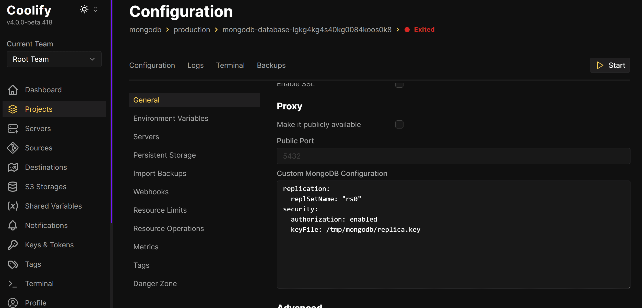This screenshot has width=642, height=308.
Task: Click the Shared Variables sidebar link
Action: coord(54,206)
